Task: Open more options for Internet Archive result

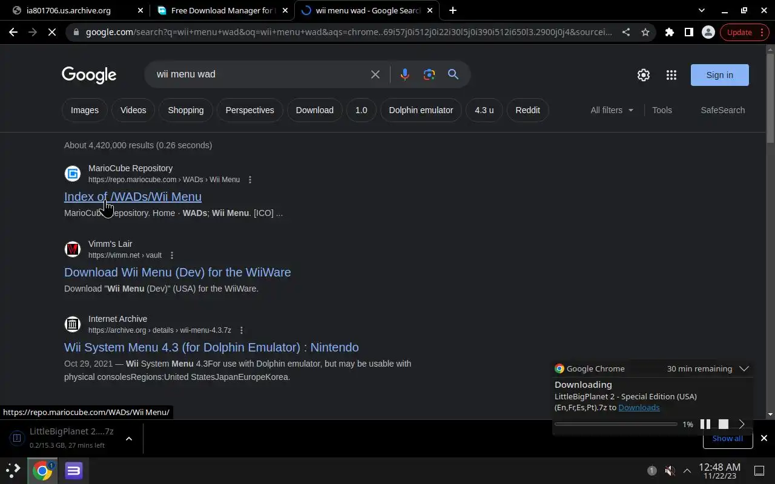Action: click(242, 330)
